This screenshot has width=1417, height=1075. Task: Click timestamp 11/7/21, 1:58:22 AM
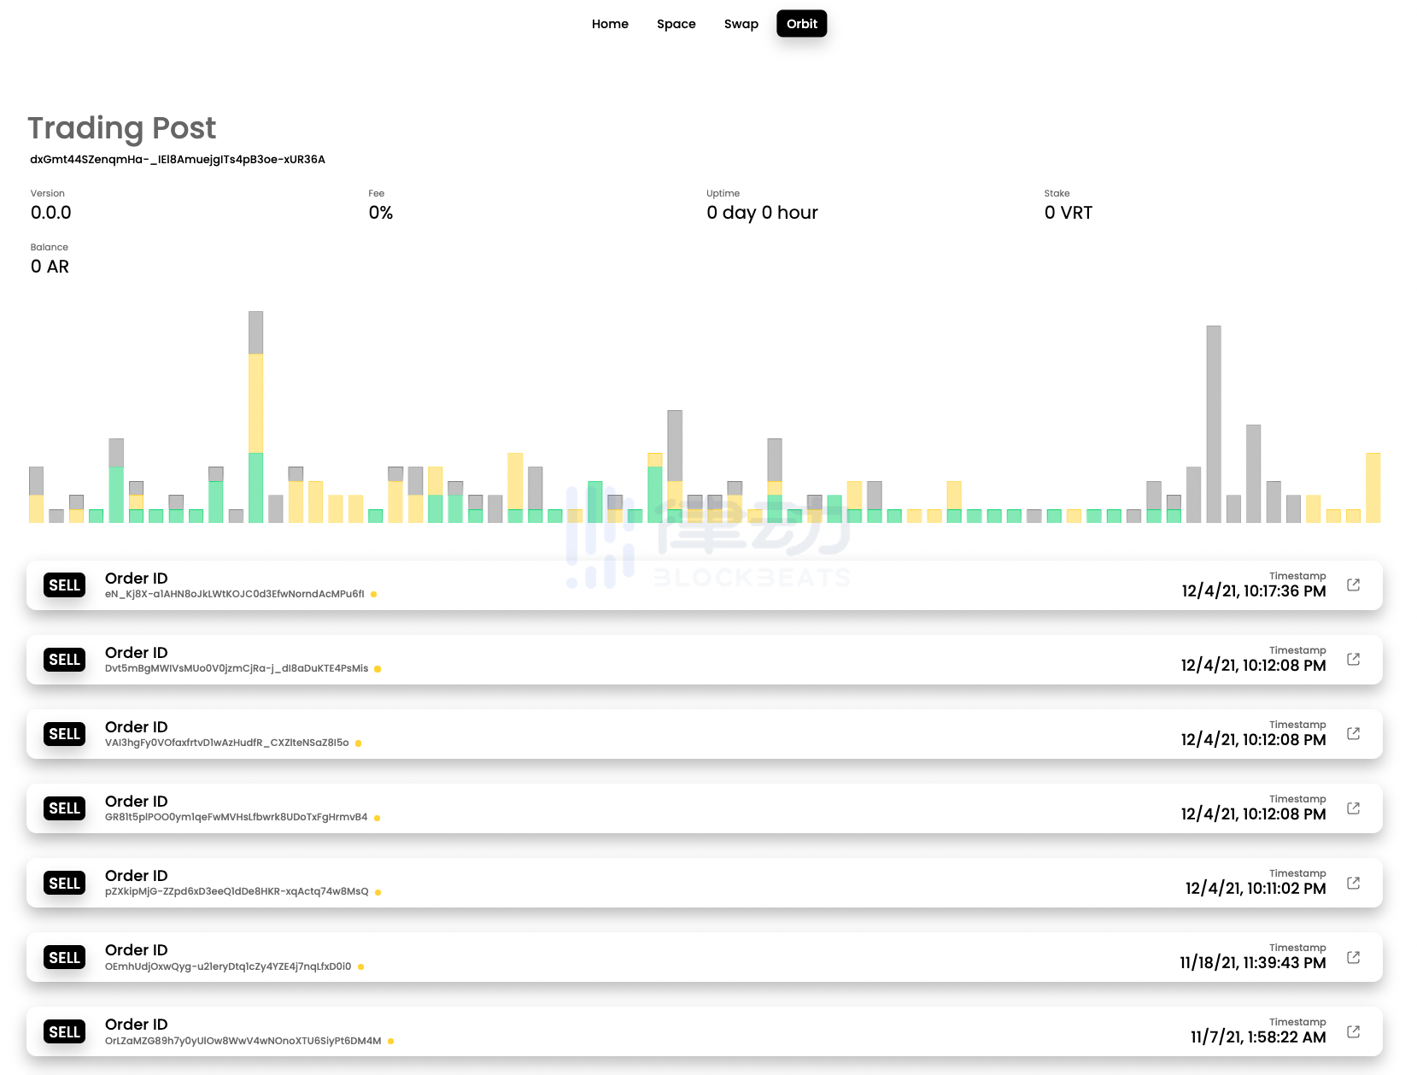(x=1258, y=1037)
